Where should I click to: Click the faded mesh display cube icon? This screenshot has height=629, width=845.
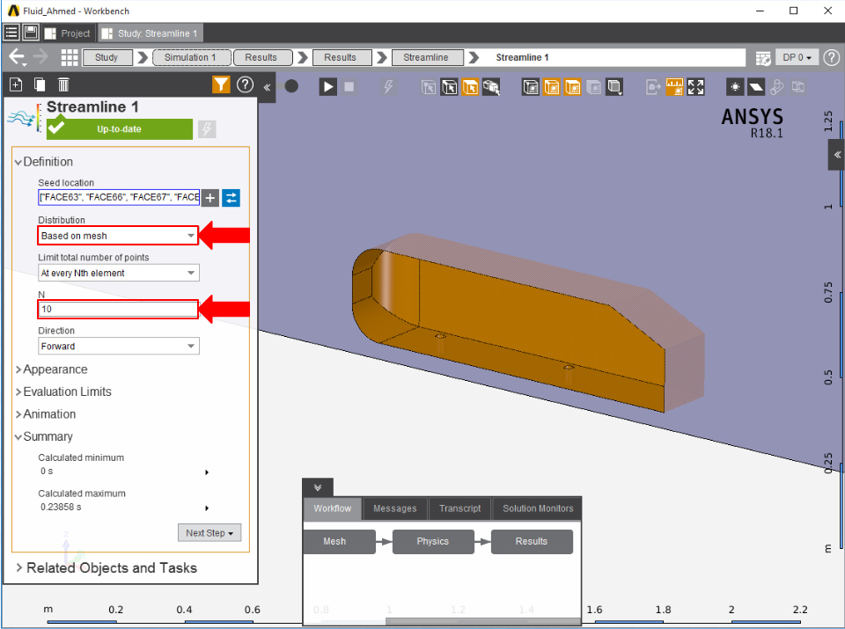(x=593, y=87)
